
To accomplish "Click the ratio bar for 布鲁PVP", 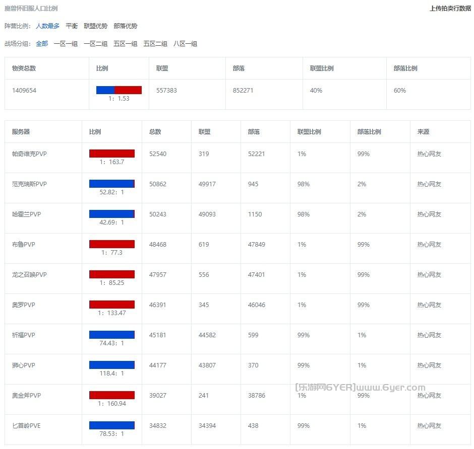I will click(x=112, y=244).
